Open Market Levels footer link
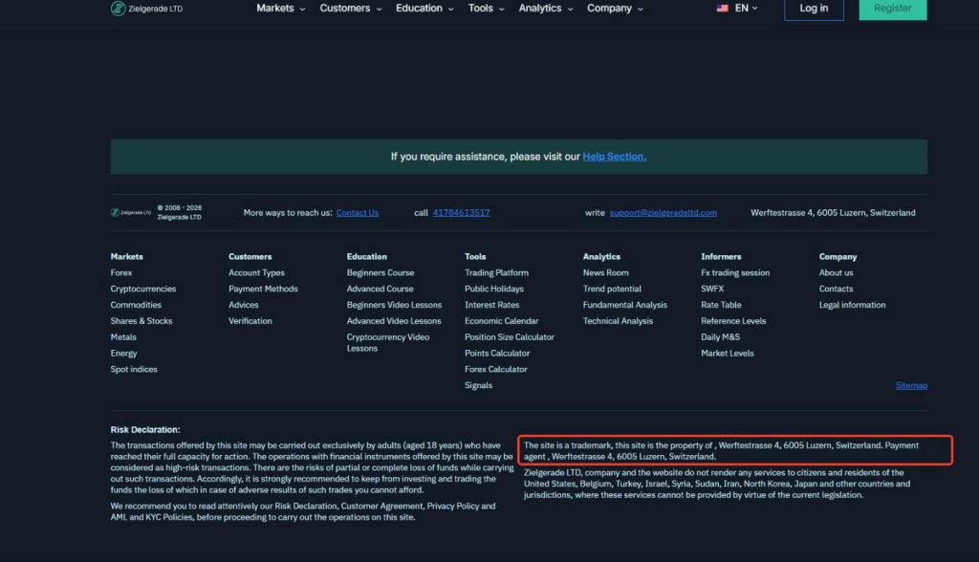Viewport: 979px width, 562px height. click(727, 354)
